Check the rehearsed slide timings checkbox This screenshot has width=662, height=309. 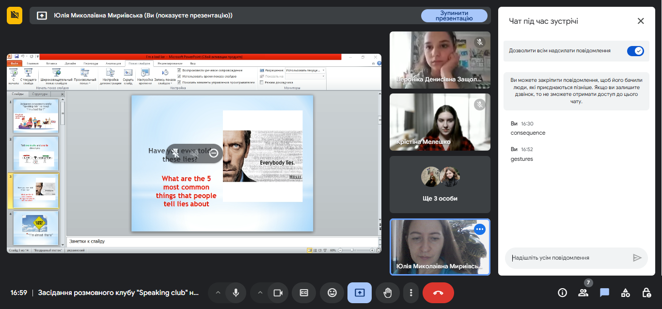(x=179, y=77)
